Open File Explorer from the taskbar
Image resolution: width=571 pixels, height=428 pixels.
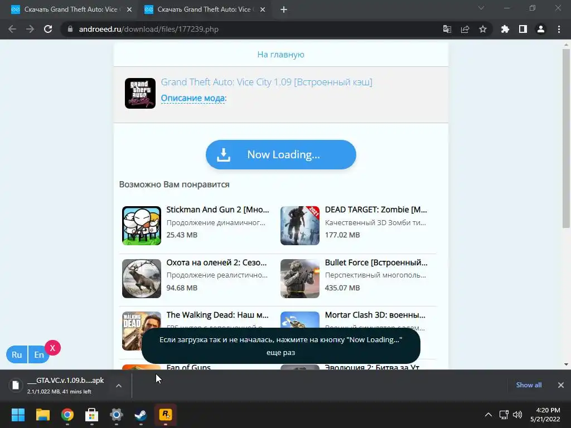[x=42, y=415]
